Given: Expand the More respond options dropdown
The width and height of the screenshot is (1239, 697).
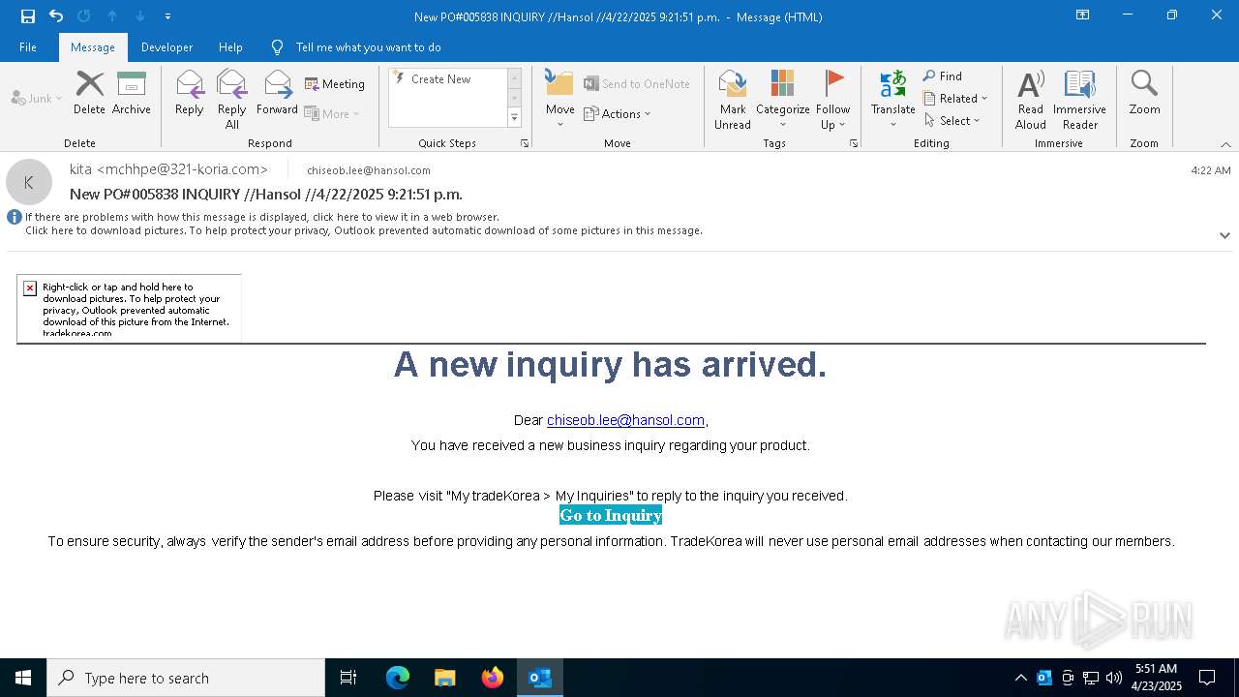Looking at the screenshot, I should [332, 113].
